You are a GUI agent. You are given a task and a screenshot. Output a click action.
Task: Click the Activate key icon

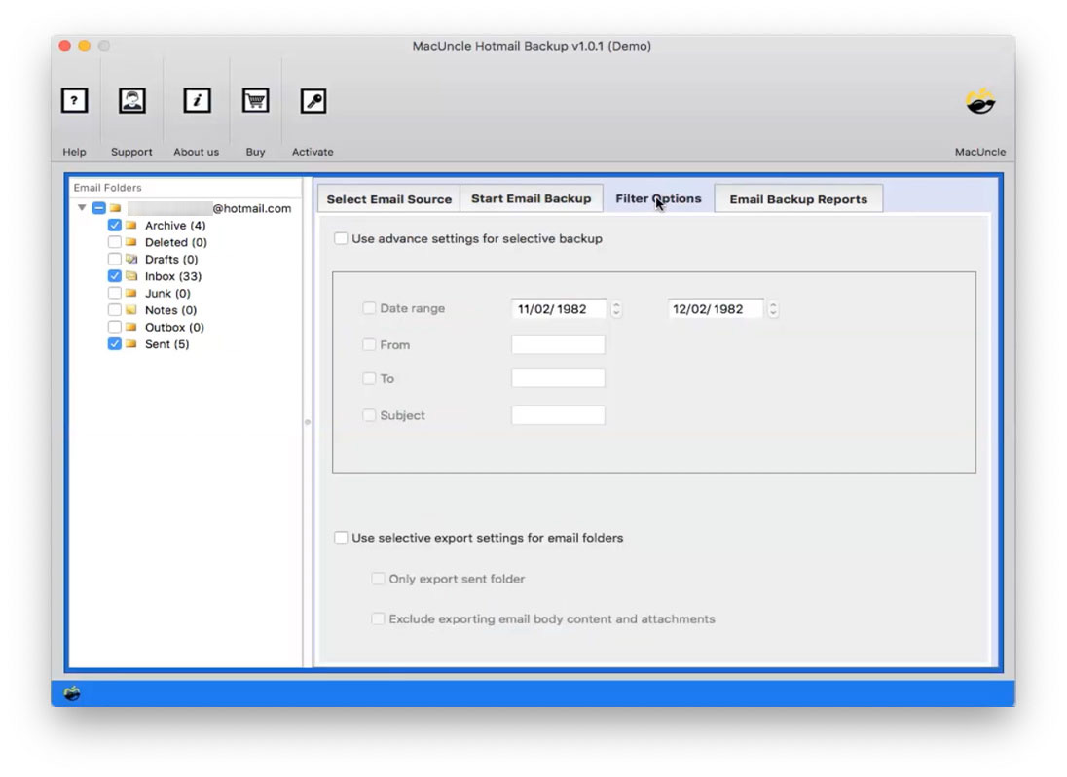coord(313,101)
